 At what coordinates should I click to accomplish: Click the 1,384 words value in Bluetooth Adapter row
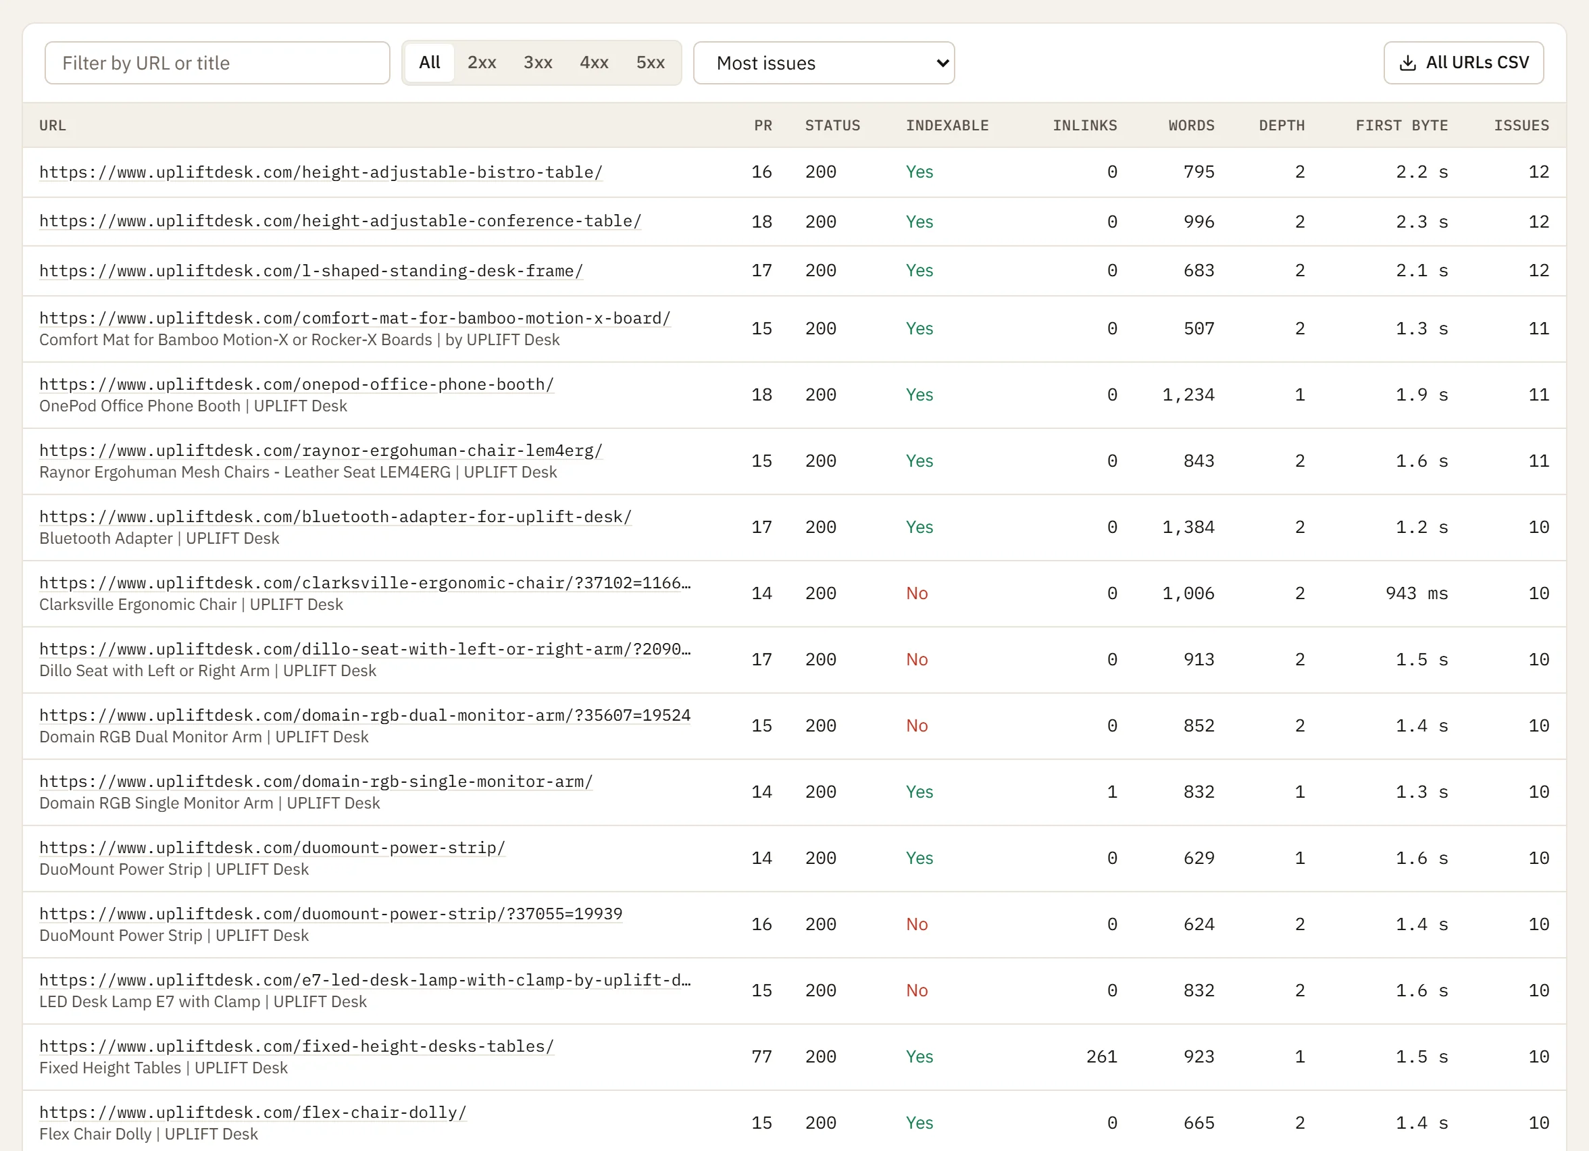[x=1188, y=528]
